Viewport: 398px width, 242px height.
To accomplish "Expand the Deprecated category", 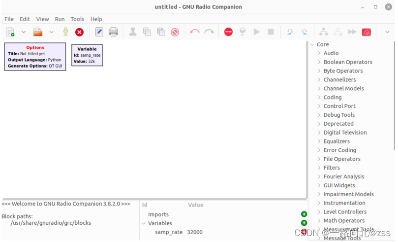I will 319,124.
